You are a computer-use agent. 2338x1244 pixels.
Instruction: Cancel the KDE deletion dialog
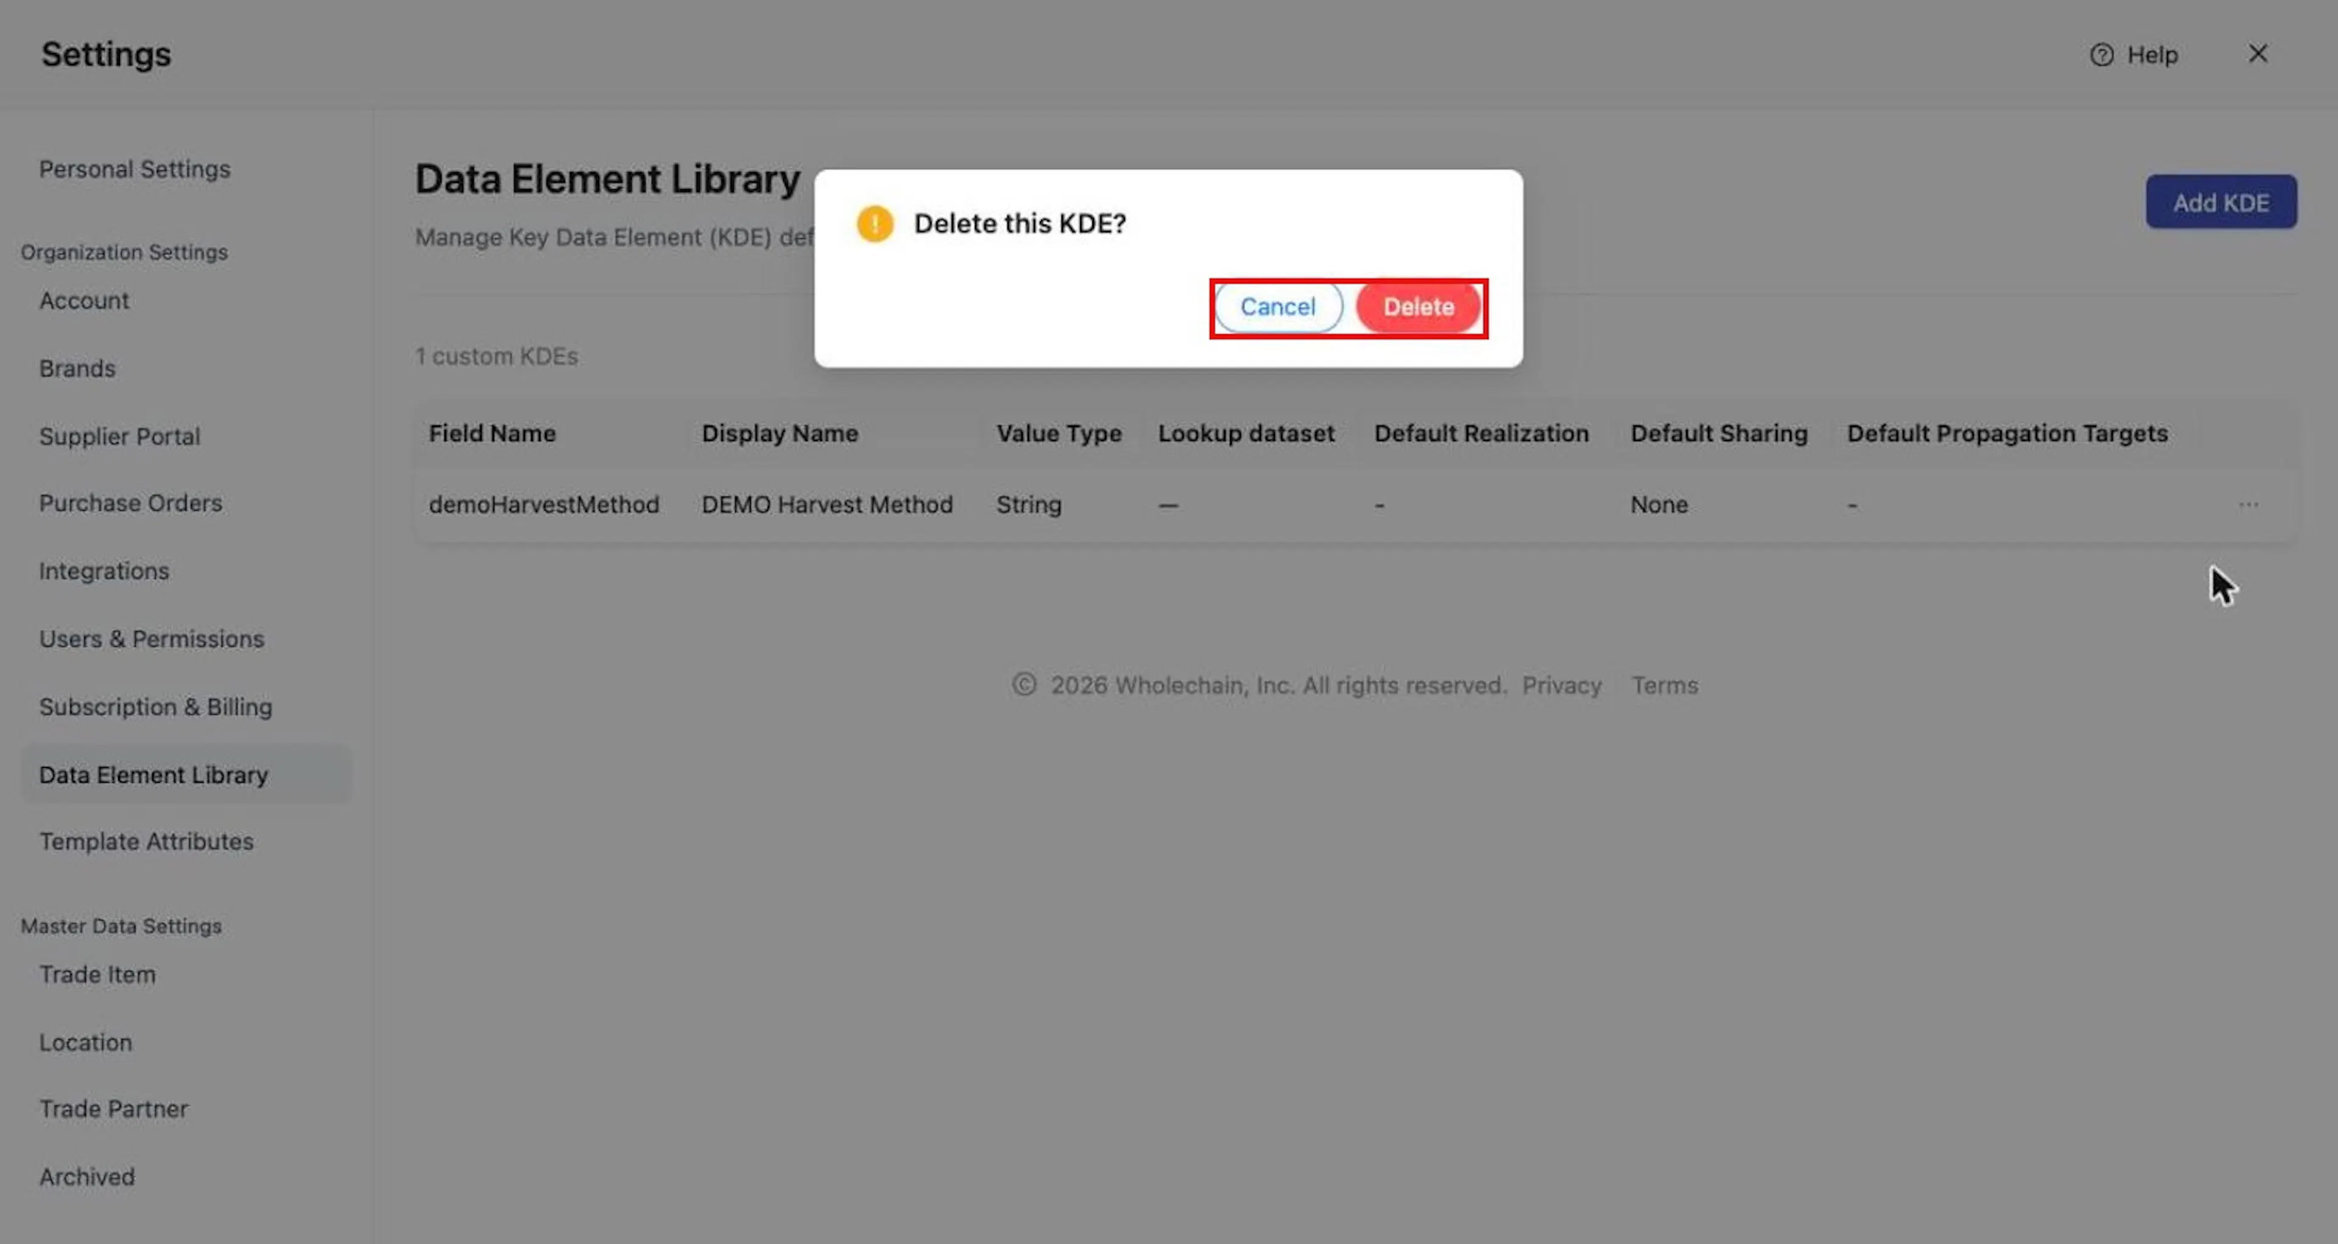click(x=1277, y=307)
